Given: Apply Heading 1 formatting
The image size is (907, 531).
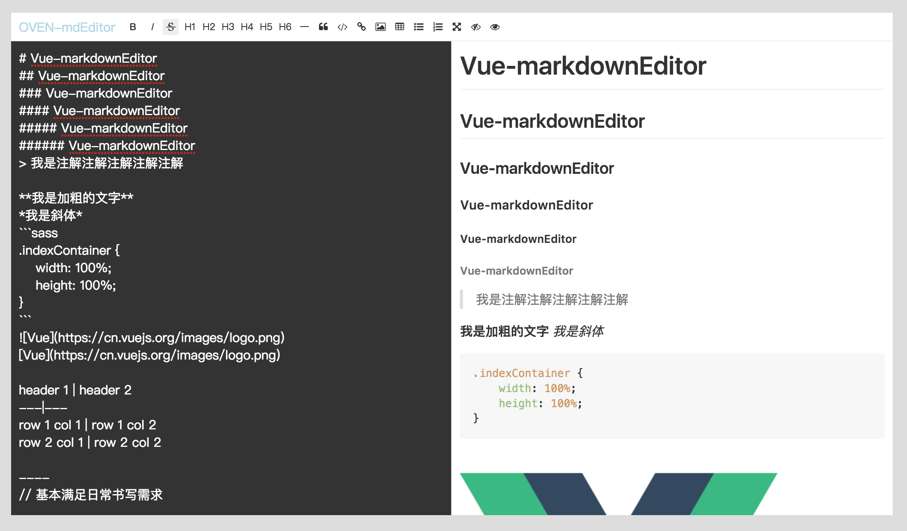Looking at the screenshot, I should coord(190,27).
